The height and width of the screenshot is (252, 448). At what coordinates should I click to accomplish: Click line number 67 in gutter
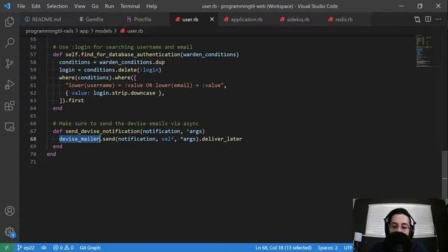[x=33, y=131]
